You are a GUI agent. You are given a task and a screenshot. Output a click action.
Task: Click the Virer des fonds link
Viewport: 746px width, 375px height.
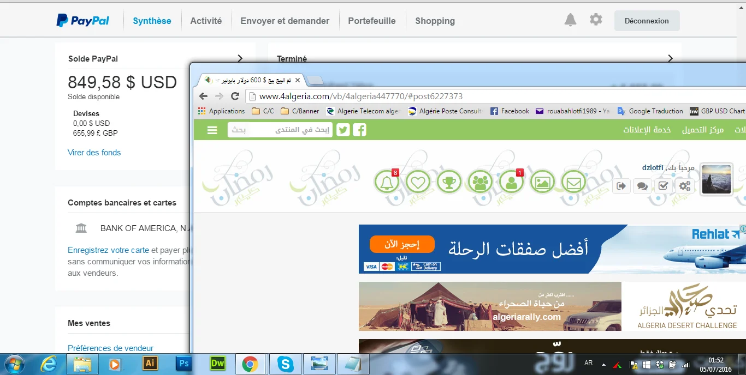click(94, 153)
